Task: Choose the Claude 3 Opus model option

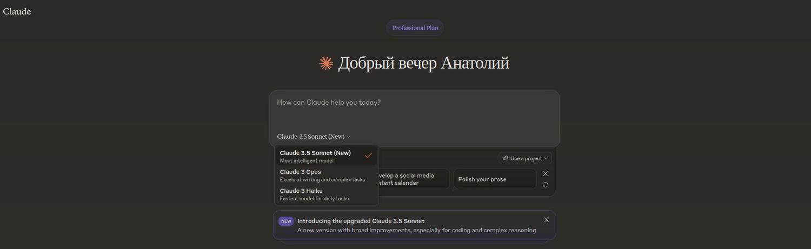Action: (326, 176)
